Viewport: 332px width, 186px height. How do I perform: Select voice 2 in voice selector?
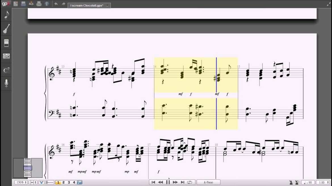64,182
